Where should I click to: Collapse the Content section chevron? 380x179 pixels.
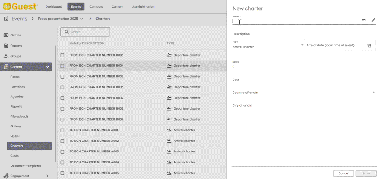click(x=47, y=67)
